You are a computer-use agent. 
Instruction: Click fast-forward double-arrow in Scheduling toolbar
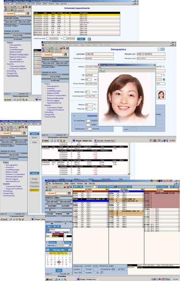pos(177,187)
